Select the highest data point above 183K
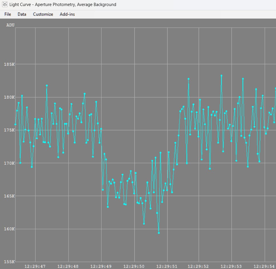 221,76
